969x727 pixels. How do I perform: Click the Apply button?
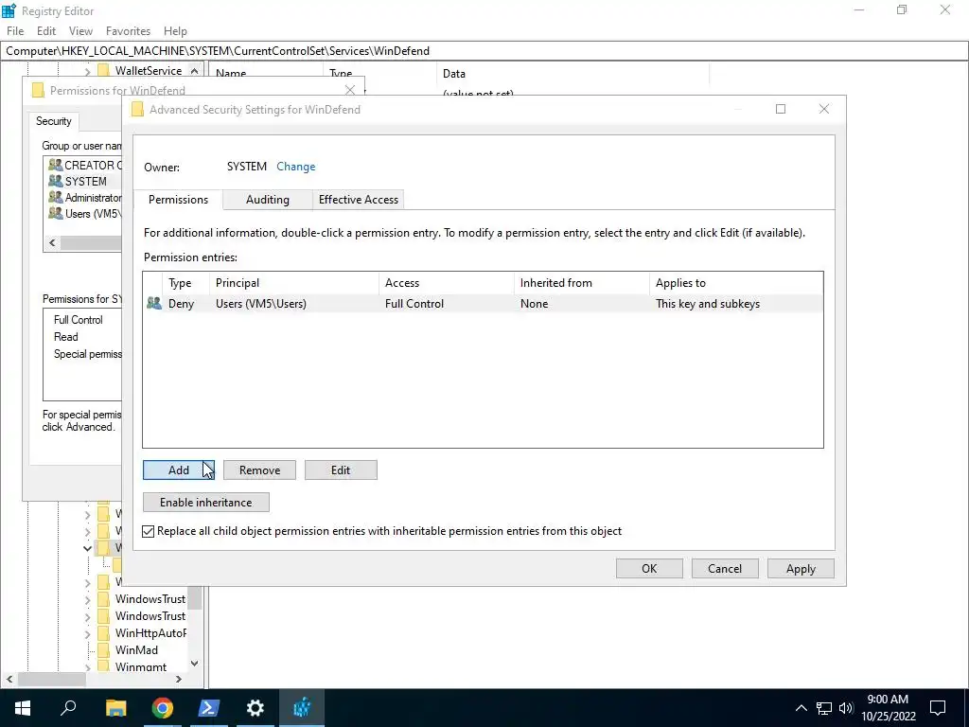801,569
